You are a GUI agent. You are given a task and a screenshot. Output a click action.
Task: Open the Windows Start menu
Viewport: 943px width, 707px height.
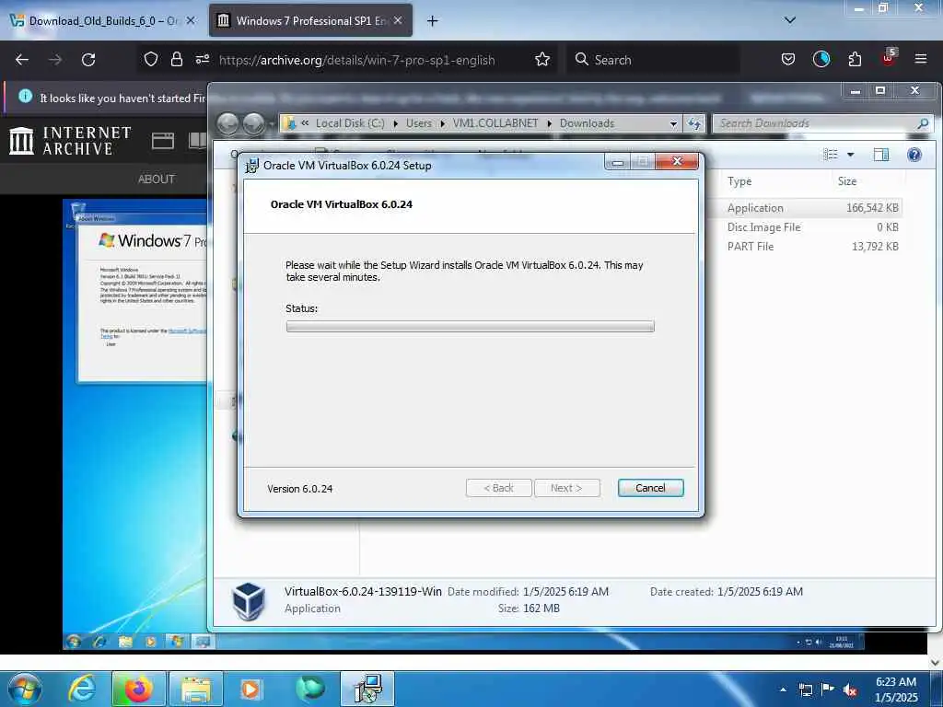[x=25, y=689]
